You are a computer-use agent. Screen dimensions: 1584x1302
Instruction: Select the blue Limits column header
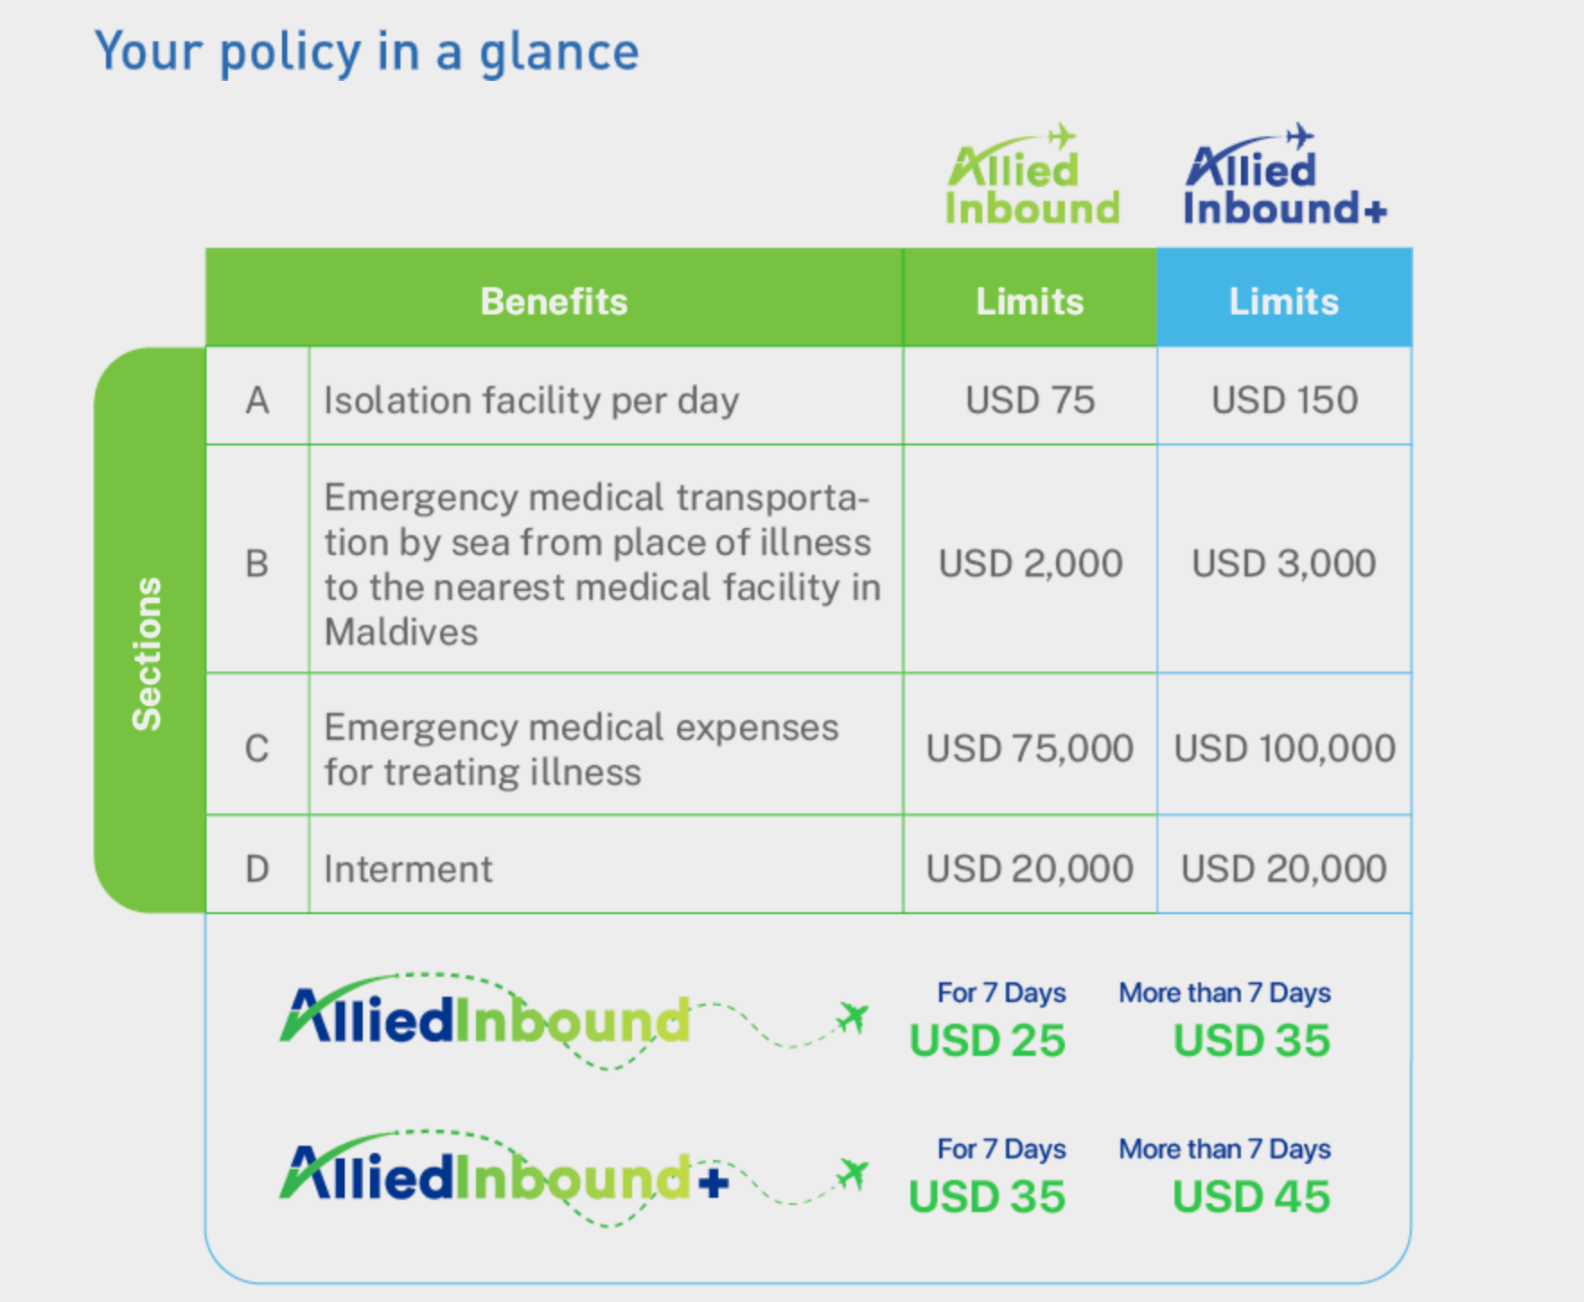click(x=1283, y=302)
